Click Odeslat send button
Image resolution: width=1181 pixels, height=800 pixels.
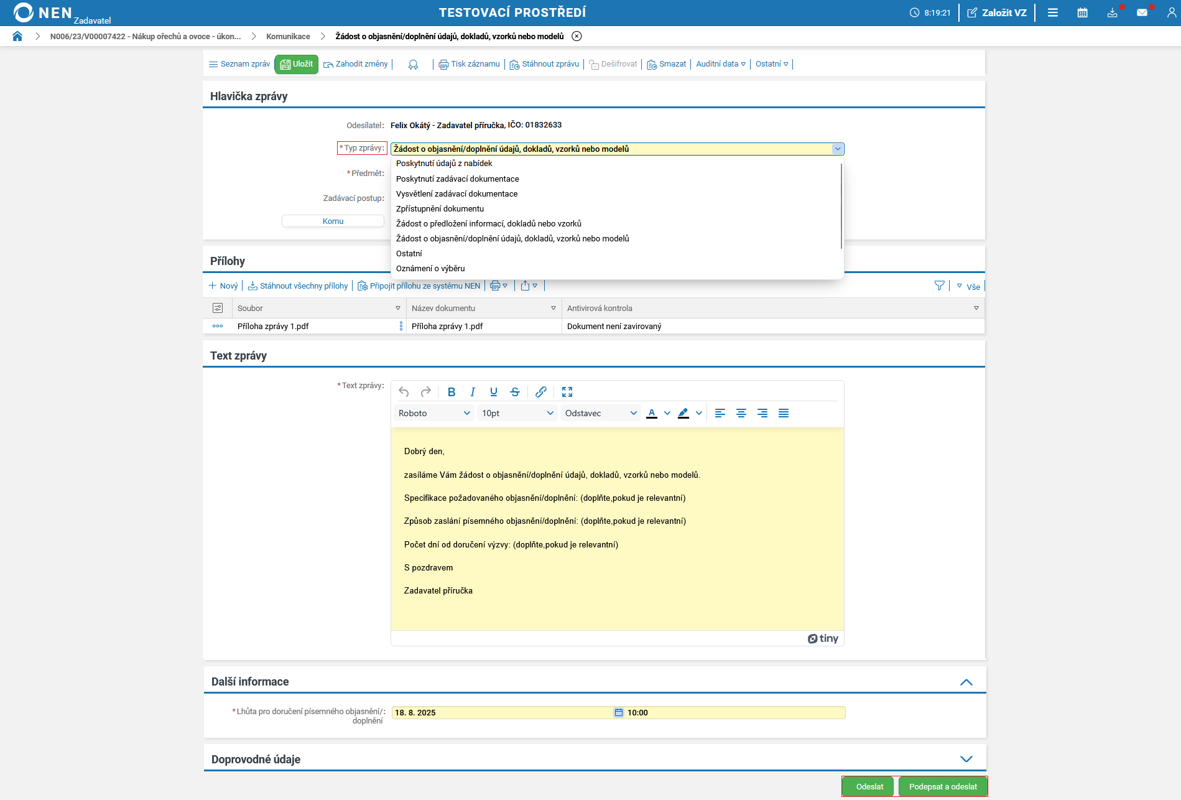[x=869, y=787]
